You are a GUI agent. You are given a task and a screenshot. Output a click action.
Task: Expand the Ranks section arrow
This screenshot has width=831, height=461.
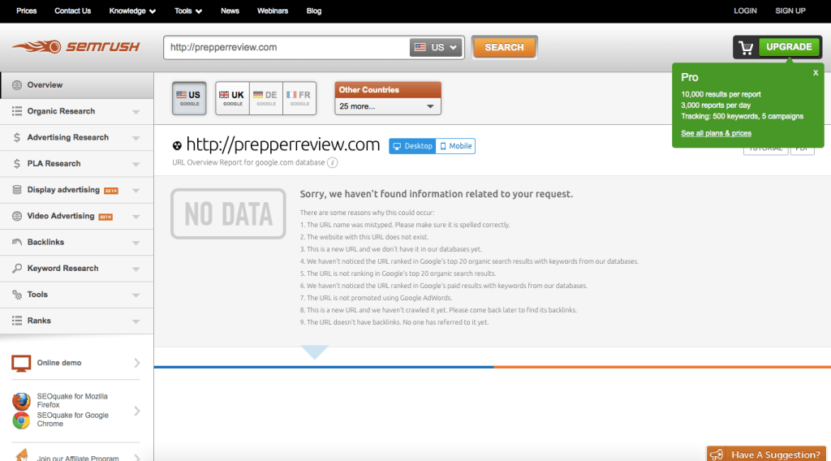[136, 321]
